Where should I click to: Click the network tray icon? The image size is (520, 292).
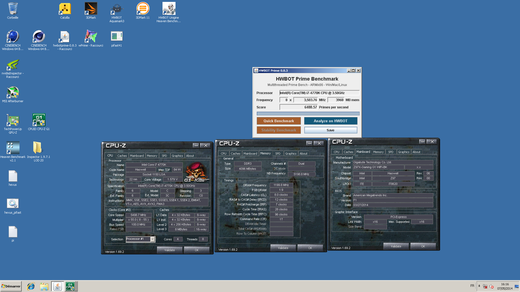485,286
